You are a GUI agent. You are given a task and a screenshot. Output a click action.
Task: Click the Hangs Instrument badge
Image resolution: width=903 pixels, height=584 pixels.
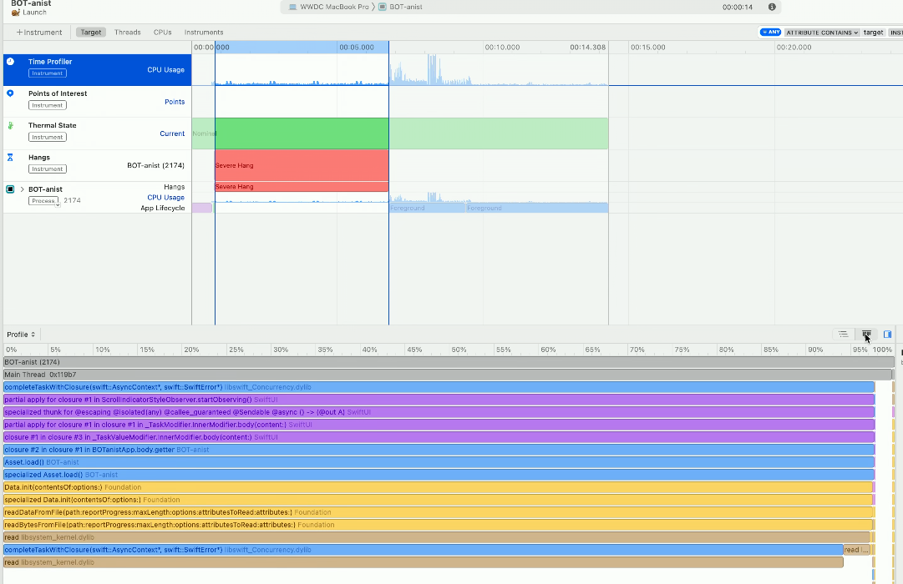tap(48, 169)
